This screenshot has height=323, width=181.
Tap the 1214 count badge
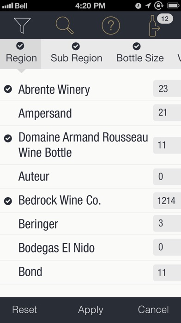pyautogui.click(x=167, y=200)
